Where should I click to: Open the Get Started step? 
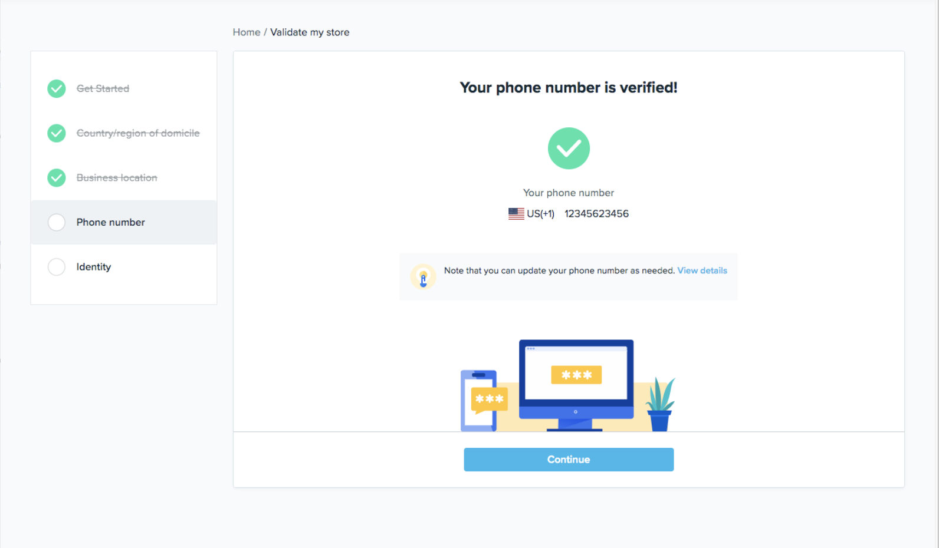tap(103, 88)
